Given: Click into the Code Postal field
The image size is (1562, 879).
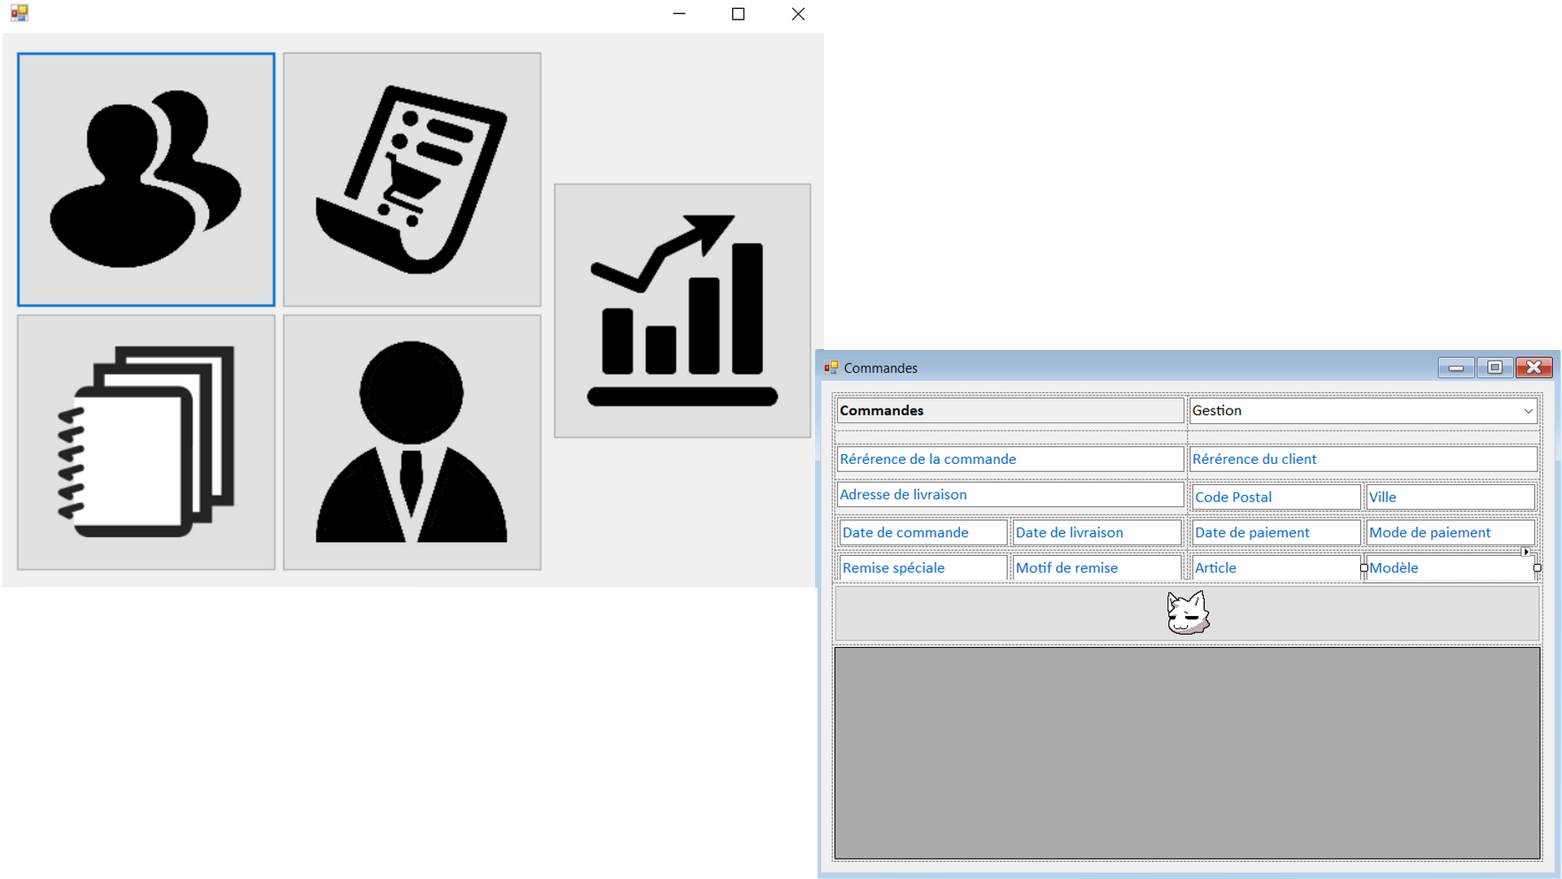Looking at the screenshot, I should [1275, 497].
